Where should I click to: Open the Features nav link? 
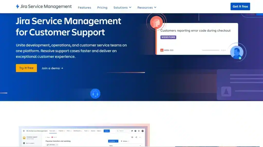pos(84,7)
